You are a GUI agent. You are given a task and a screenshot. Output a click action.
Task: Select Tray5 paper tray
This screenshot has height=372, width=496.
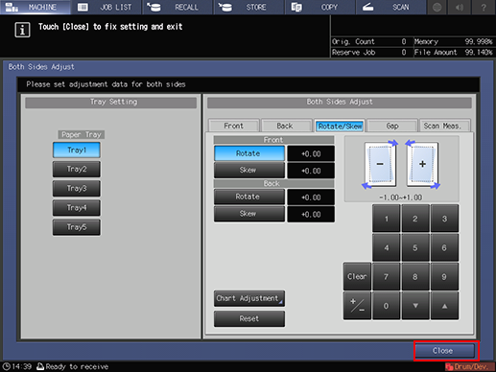point(77,227)
